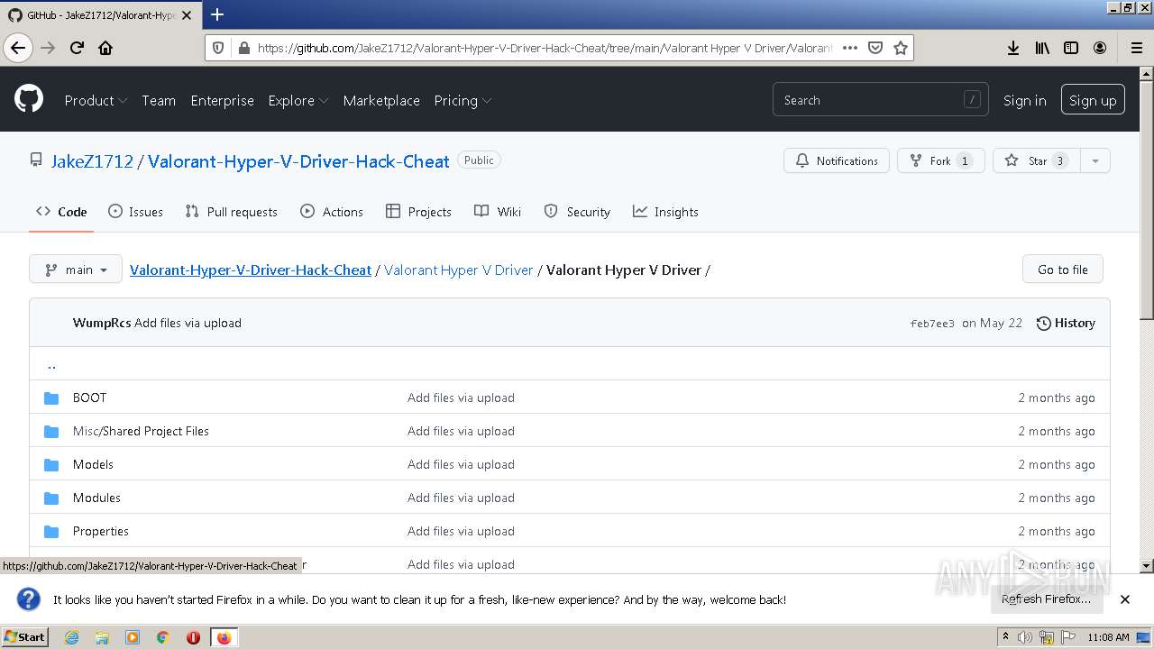Click the Windows Start button
The height and width of the screenshot is (649, 1154).
(25, 637)
